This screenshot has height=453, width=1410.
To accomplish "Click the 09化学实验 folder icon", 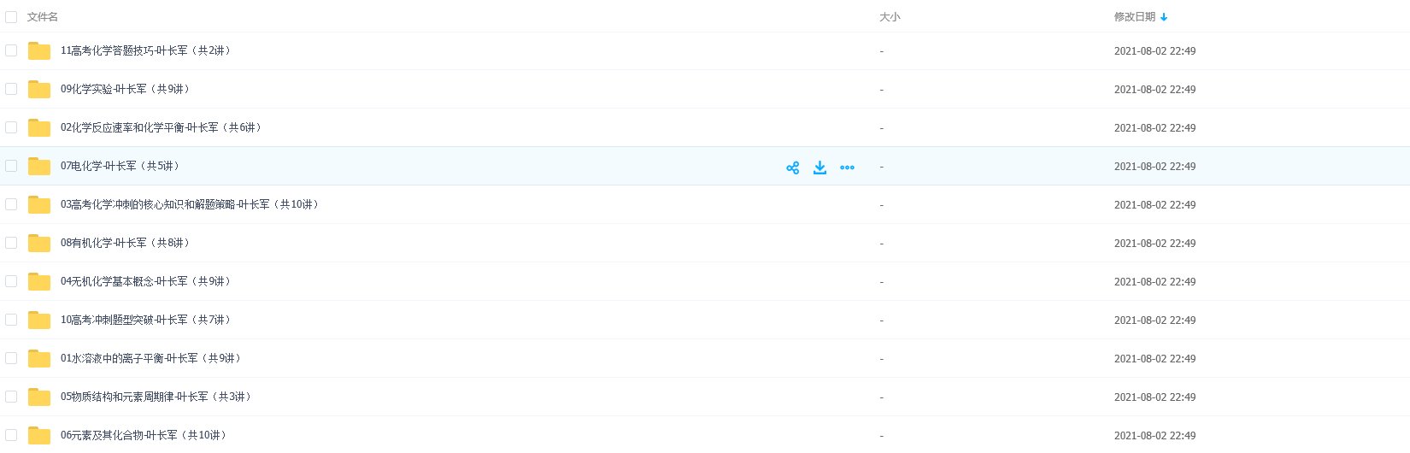I will (x=39, y=89).
